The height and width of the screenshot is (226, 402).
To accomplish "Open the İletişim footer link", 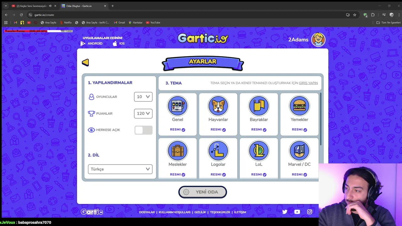I will click(240, 212).
